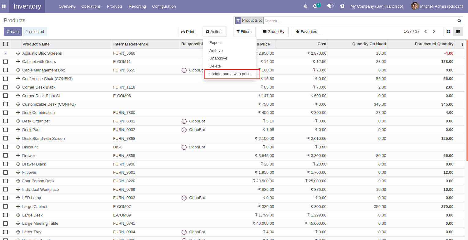Open the Operations menu
This screenshot has width=468, height=240.
click(91, 6)
